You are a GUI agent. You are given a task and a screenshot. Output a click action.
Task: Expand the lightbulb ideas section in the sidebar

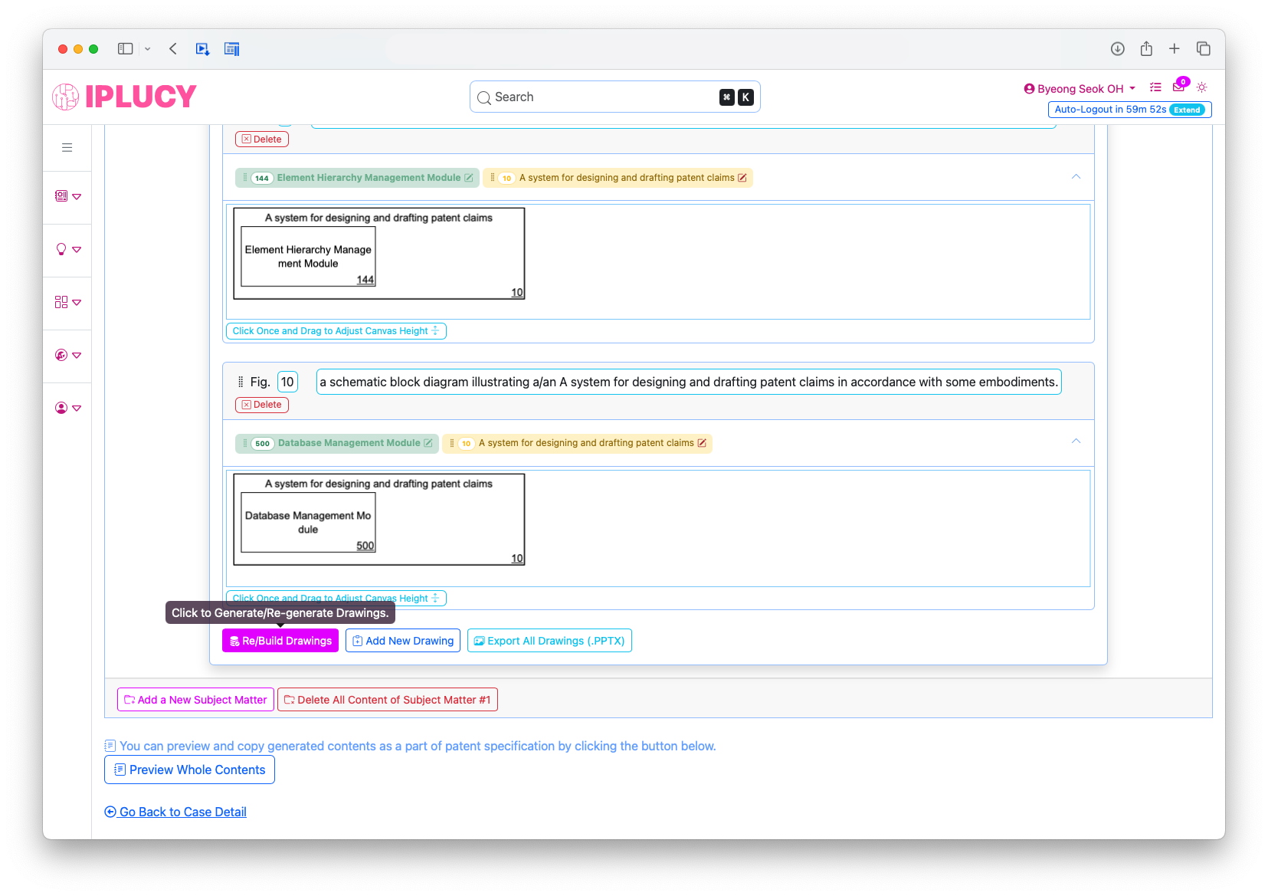click(x=67, y=249)
